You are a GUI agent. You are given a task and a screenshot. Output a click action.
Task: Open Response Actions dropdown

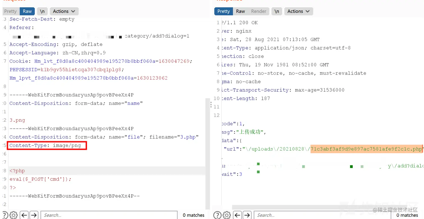click(x=299, y=11)
